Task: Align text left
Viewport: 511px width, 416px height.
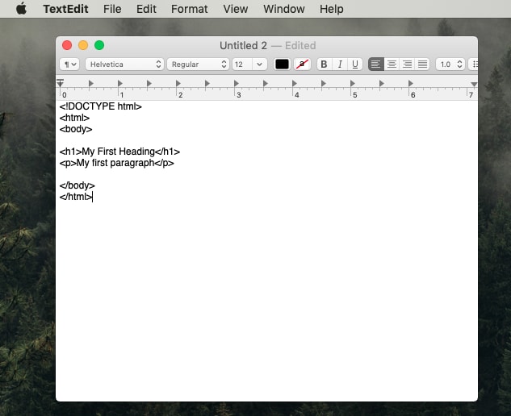Action: pyautogui.click(x=375, y=64)
